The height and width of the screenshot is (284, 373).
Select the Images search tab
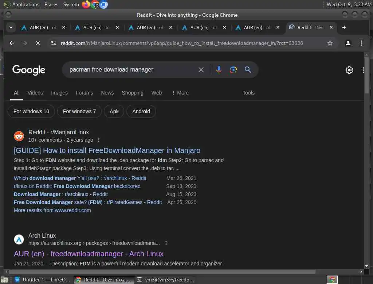[59, 93]
